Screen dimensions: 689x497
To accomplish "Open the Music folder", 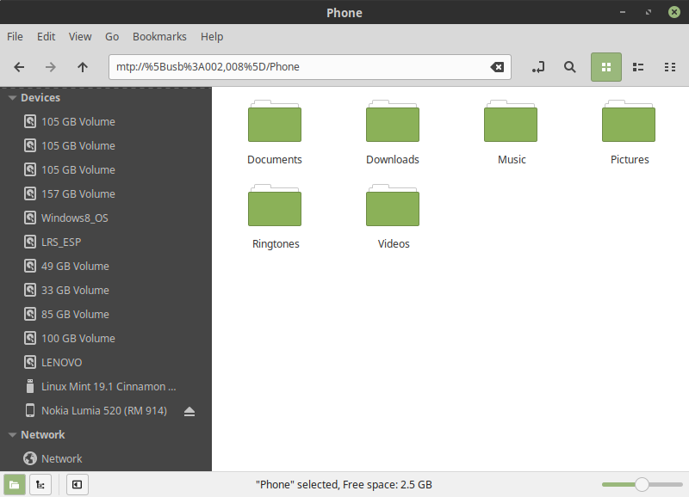I will 511,132.
